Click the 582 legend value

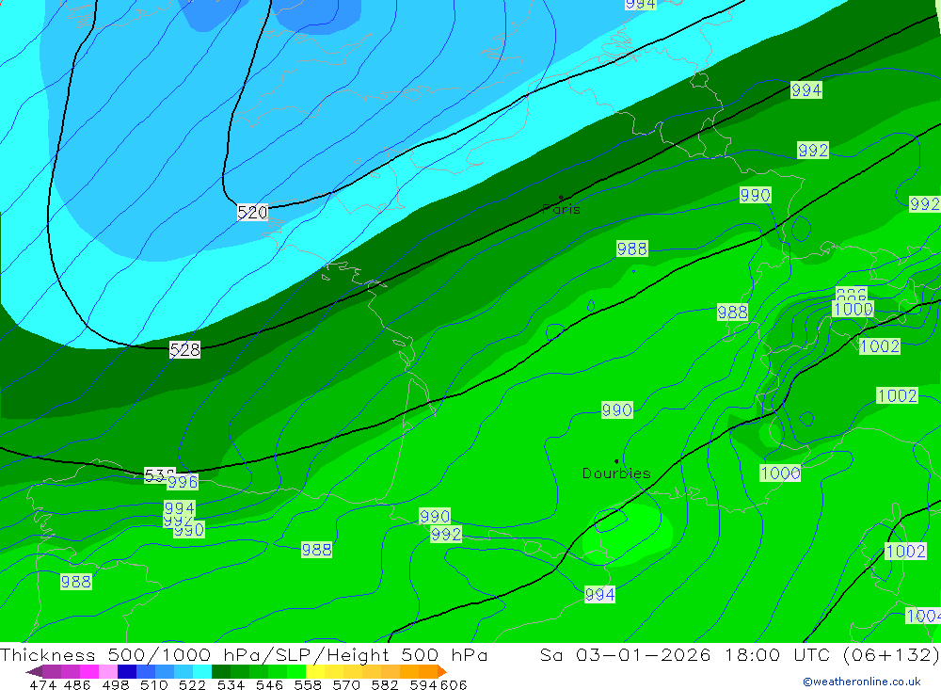click(384, 684)
